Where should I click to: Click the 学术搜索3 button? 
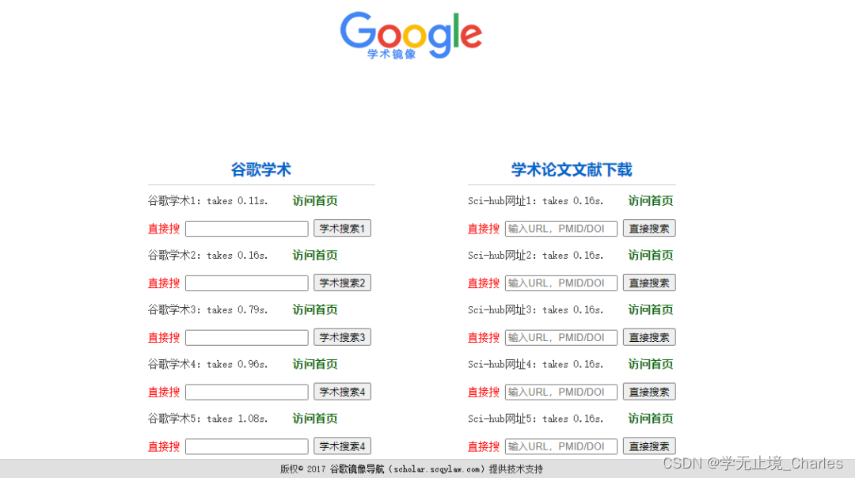tap(343, 337)
